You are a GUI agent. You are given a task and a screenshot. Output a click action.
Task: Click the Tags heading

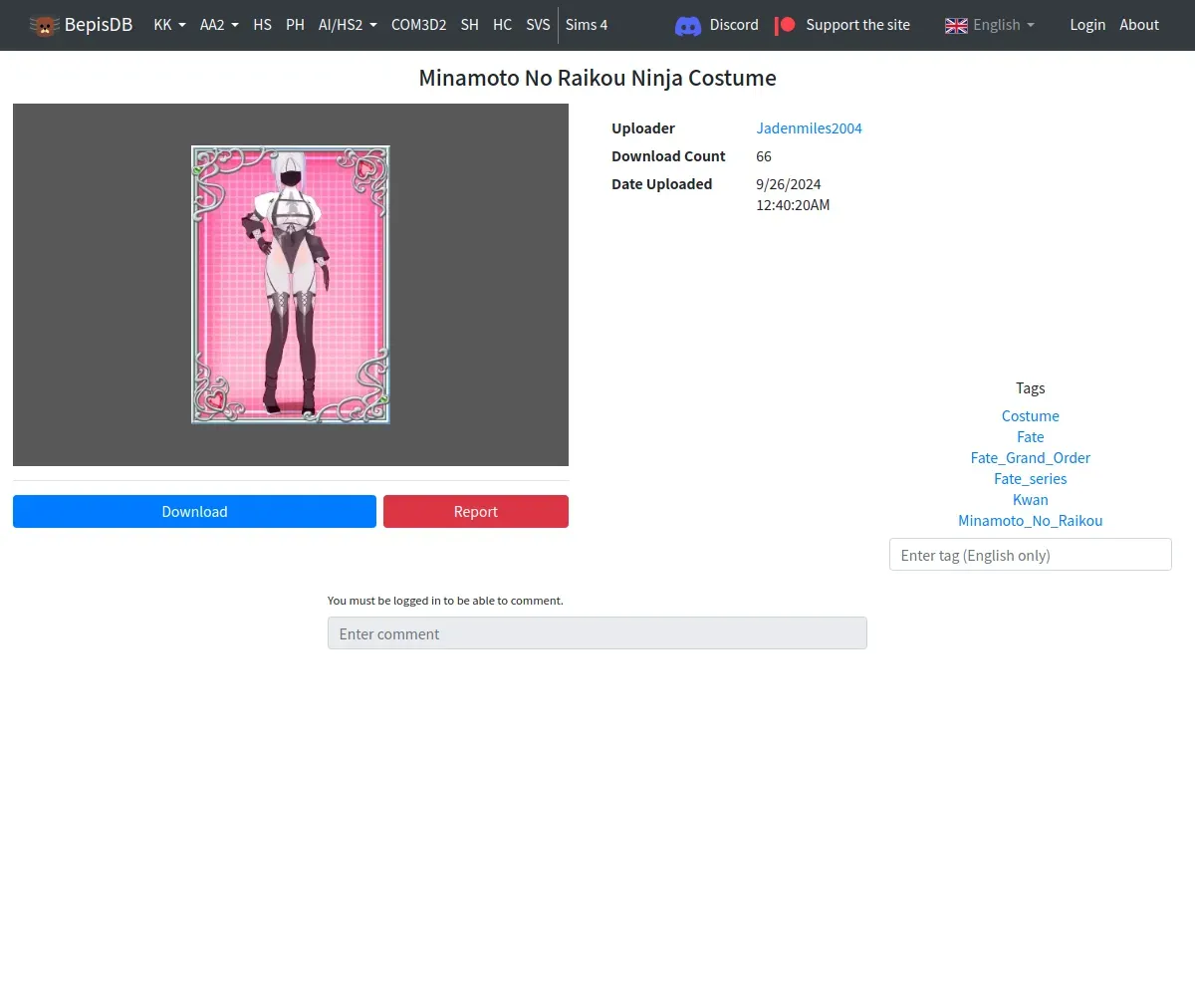tap(1031, 388)
